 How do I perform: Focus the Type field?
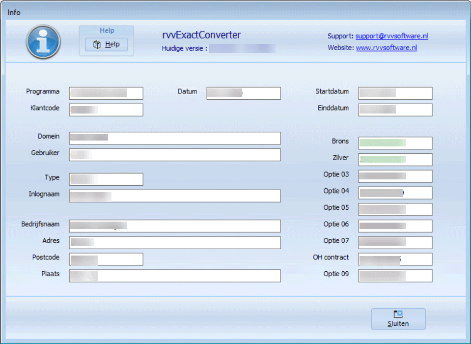point(106,179)
